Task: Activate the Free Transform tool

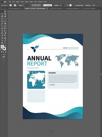Action: pyautogui.click(x=5, y=28)
